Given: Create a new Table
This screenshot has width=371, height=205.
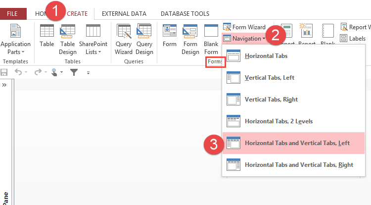Looking at the screenshot, I should tap(46, 36).
